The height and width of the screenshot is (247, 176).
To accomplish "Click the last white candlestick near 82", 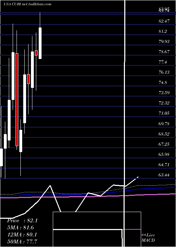I will click(x=40, y=43).
